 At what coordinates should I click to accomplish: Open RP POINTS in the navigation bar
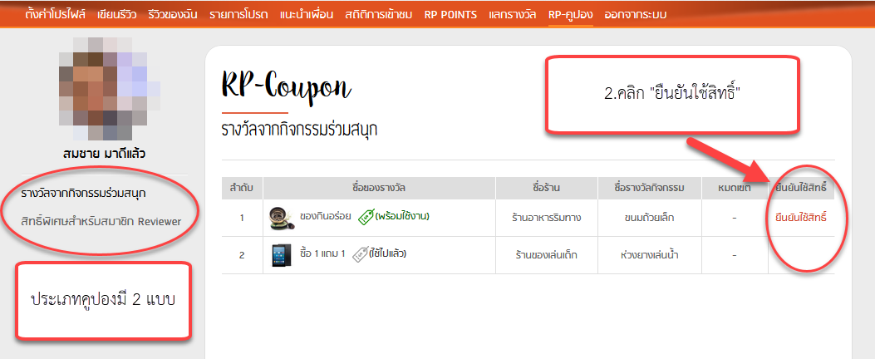[x=450, y=14]
